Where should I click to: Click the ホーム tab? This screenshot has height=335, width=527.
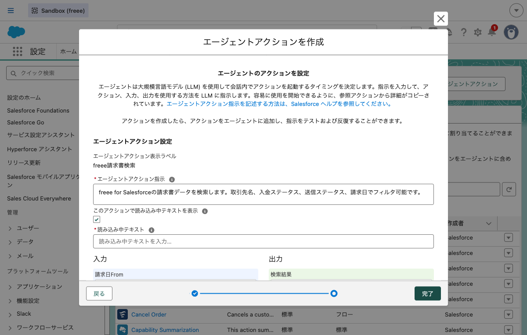tap(69, 51)
